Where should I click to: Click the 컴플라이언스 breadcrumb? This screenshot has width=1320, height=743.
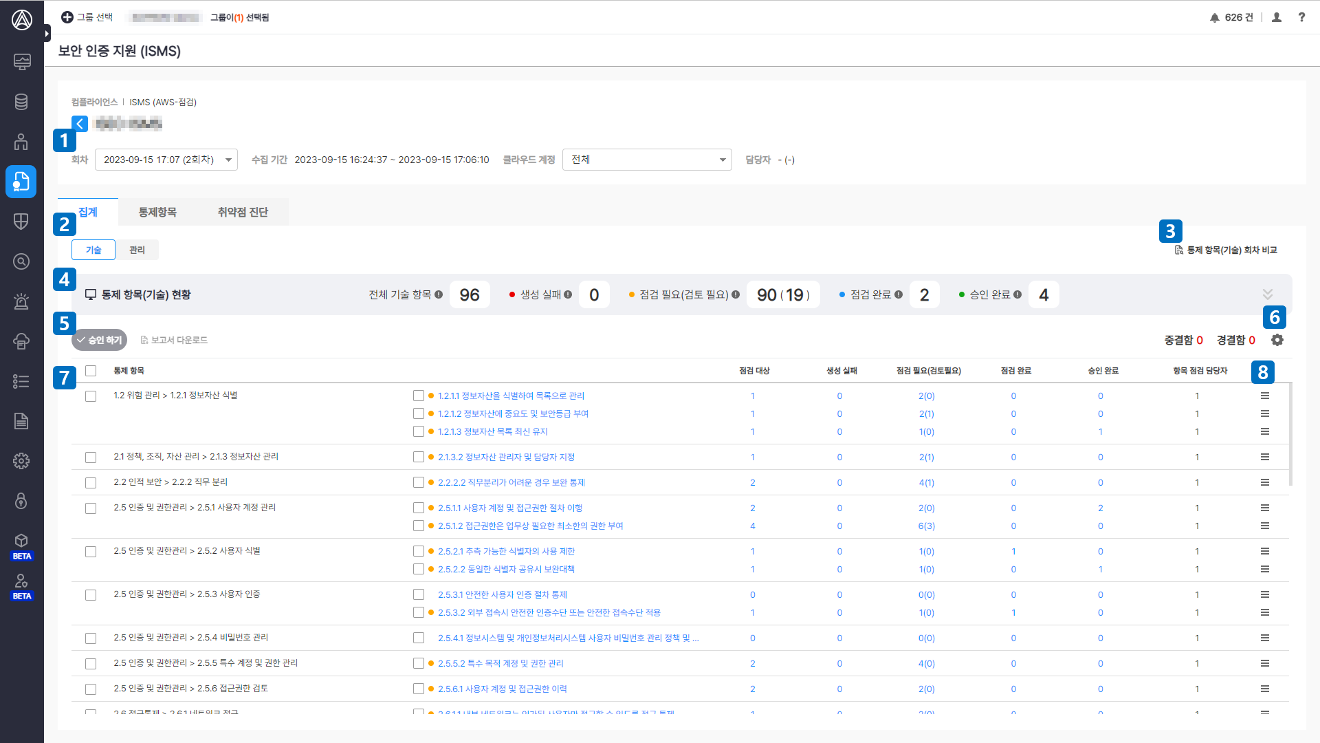coord(94,102)
